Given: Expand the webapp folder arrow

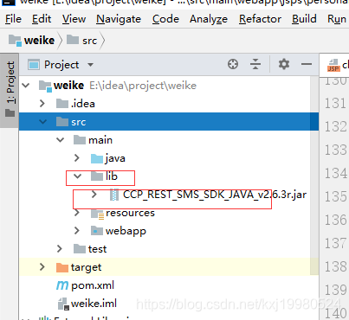Looking at the screenshot, I should (77, 231).
